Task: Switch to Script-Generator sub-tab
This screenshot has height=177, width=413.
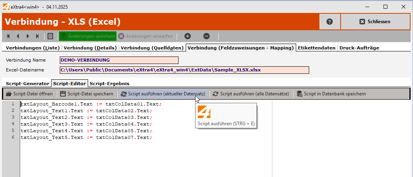Action: pyautogui.click(x=28, y=84)
